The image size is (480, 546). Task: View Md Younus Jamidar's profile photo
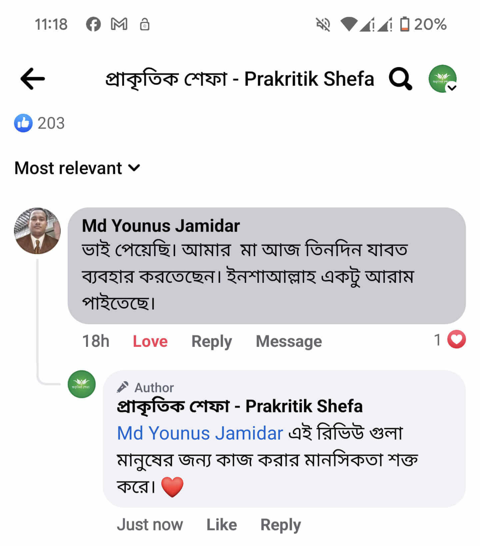37,231
